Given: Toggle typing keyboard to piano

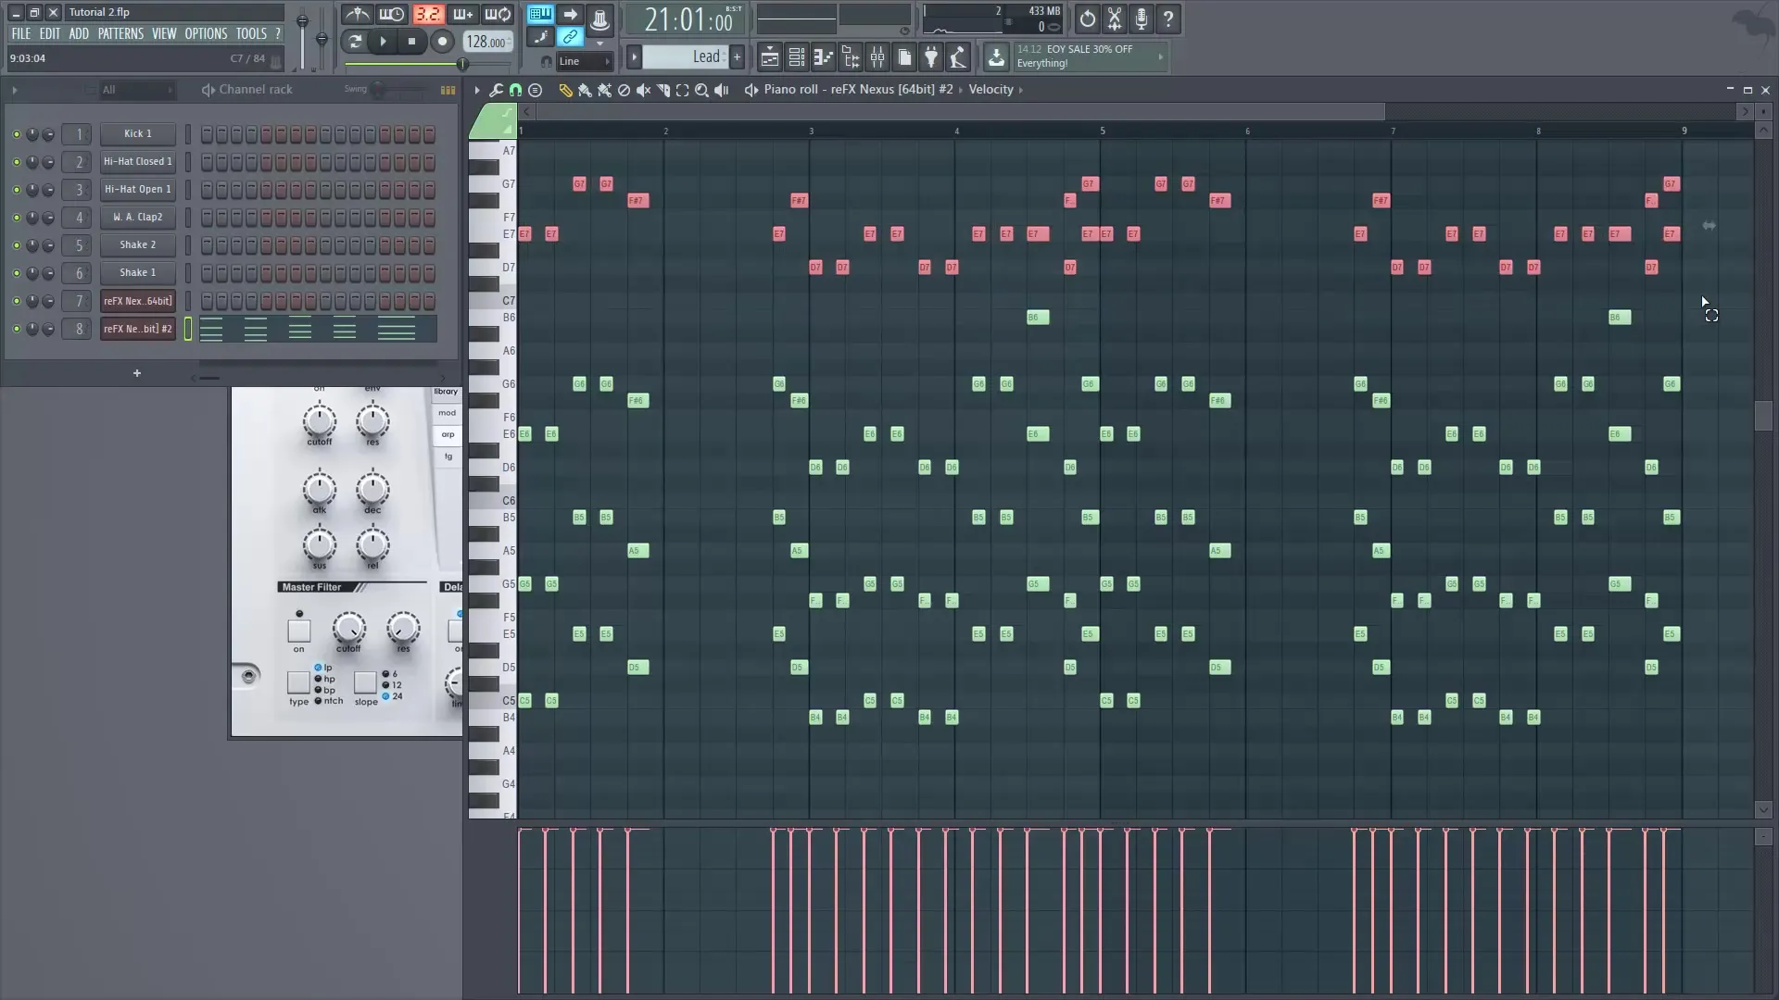Looking at the screenshot, I should point(539,14).
